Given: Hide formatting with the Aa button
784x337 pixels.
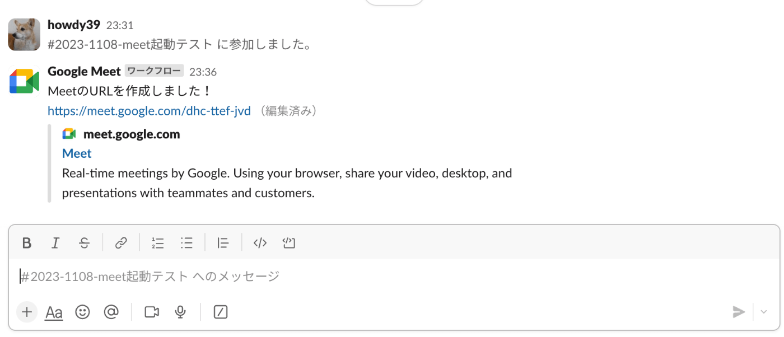Looking at the screenshot, I should pos(54,312).
